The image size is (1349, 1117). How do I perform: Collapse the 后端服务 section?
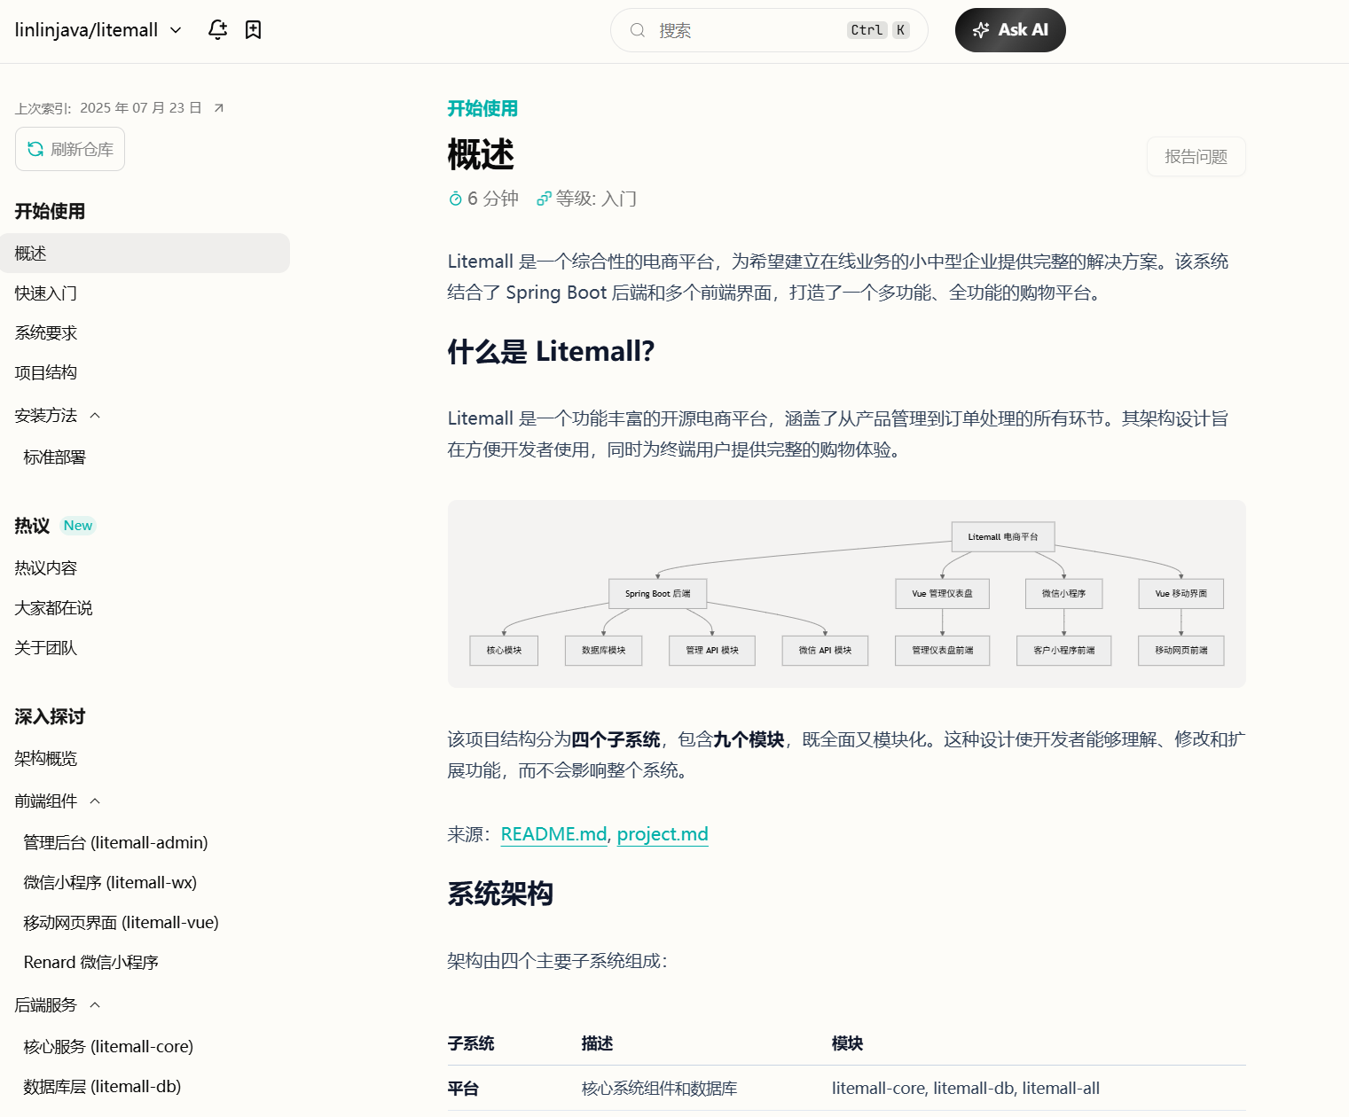[x=95, y=1005]
